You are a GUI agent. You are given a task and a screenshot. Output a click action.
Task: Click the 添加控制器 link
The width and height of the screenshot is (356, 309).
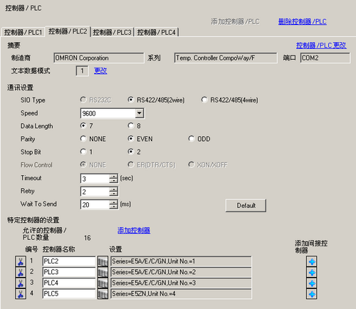[134, 230]
